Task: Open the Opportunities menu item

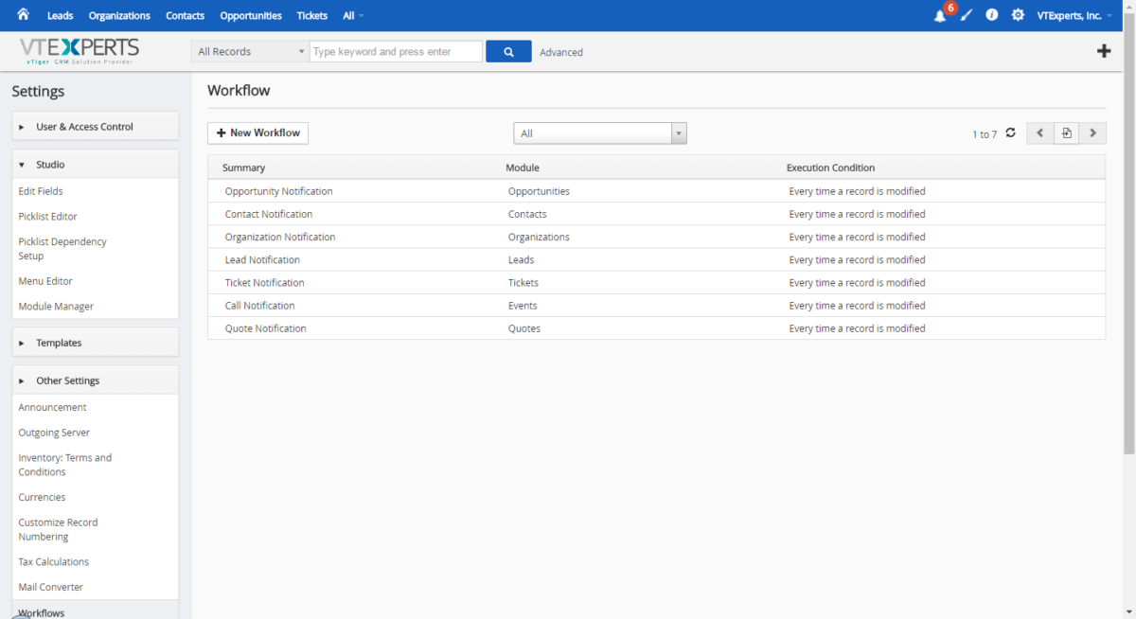Action: pyautogui.click(x=250, y=16)
